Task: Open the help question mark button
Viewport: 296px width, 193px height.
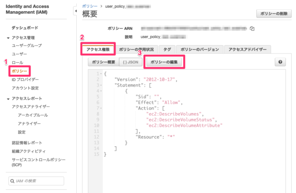Action: tap(280, 62)
